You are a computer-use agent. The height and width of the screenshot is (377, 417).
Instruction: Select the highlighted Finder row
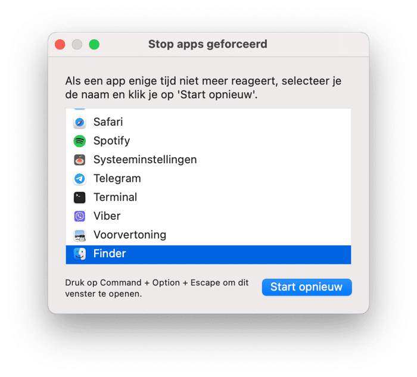pos(208,255)
